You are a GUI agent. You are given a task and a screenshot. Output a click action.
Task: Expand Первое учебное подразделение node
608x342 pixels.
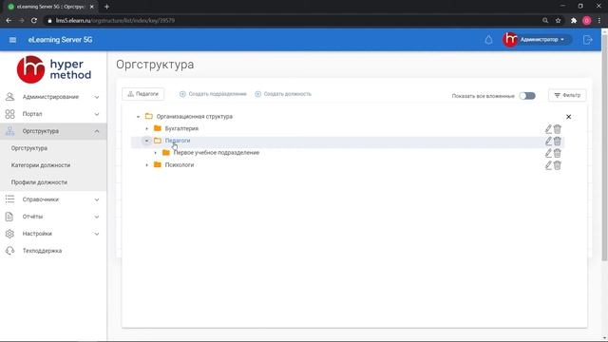coord(155,153)
